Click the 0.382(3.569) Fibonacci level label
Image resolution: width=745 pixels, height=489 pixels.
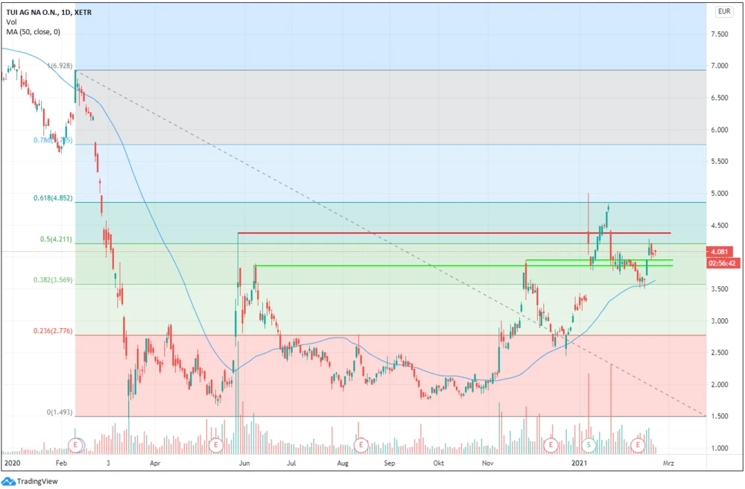(x=54, y=280)
